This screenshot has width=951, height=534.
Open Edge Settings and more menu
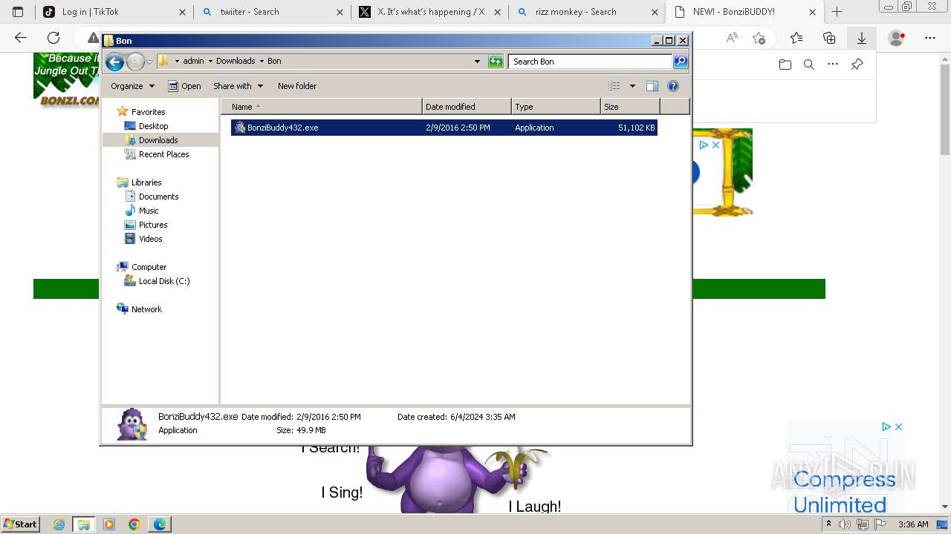(930, 38)
